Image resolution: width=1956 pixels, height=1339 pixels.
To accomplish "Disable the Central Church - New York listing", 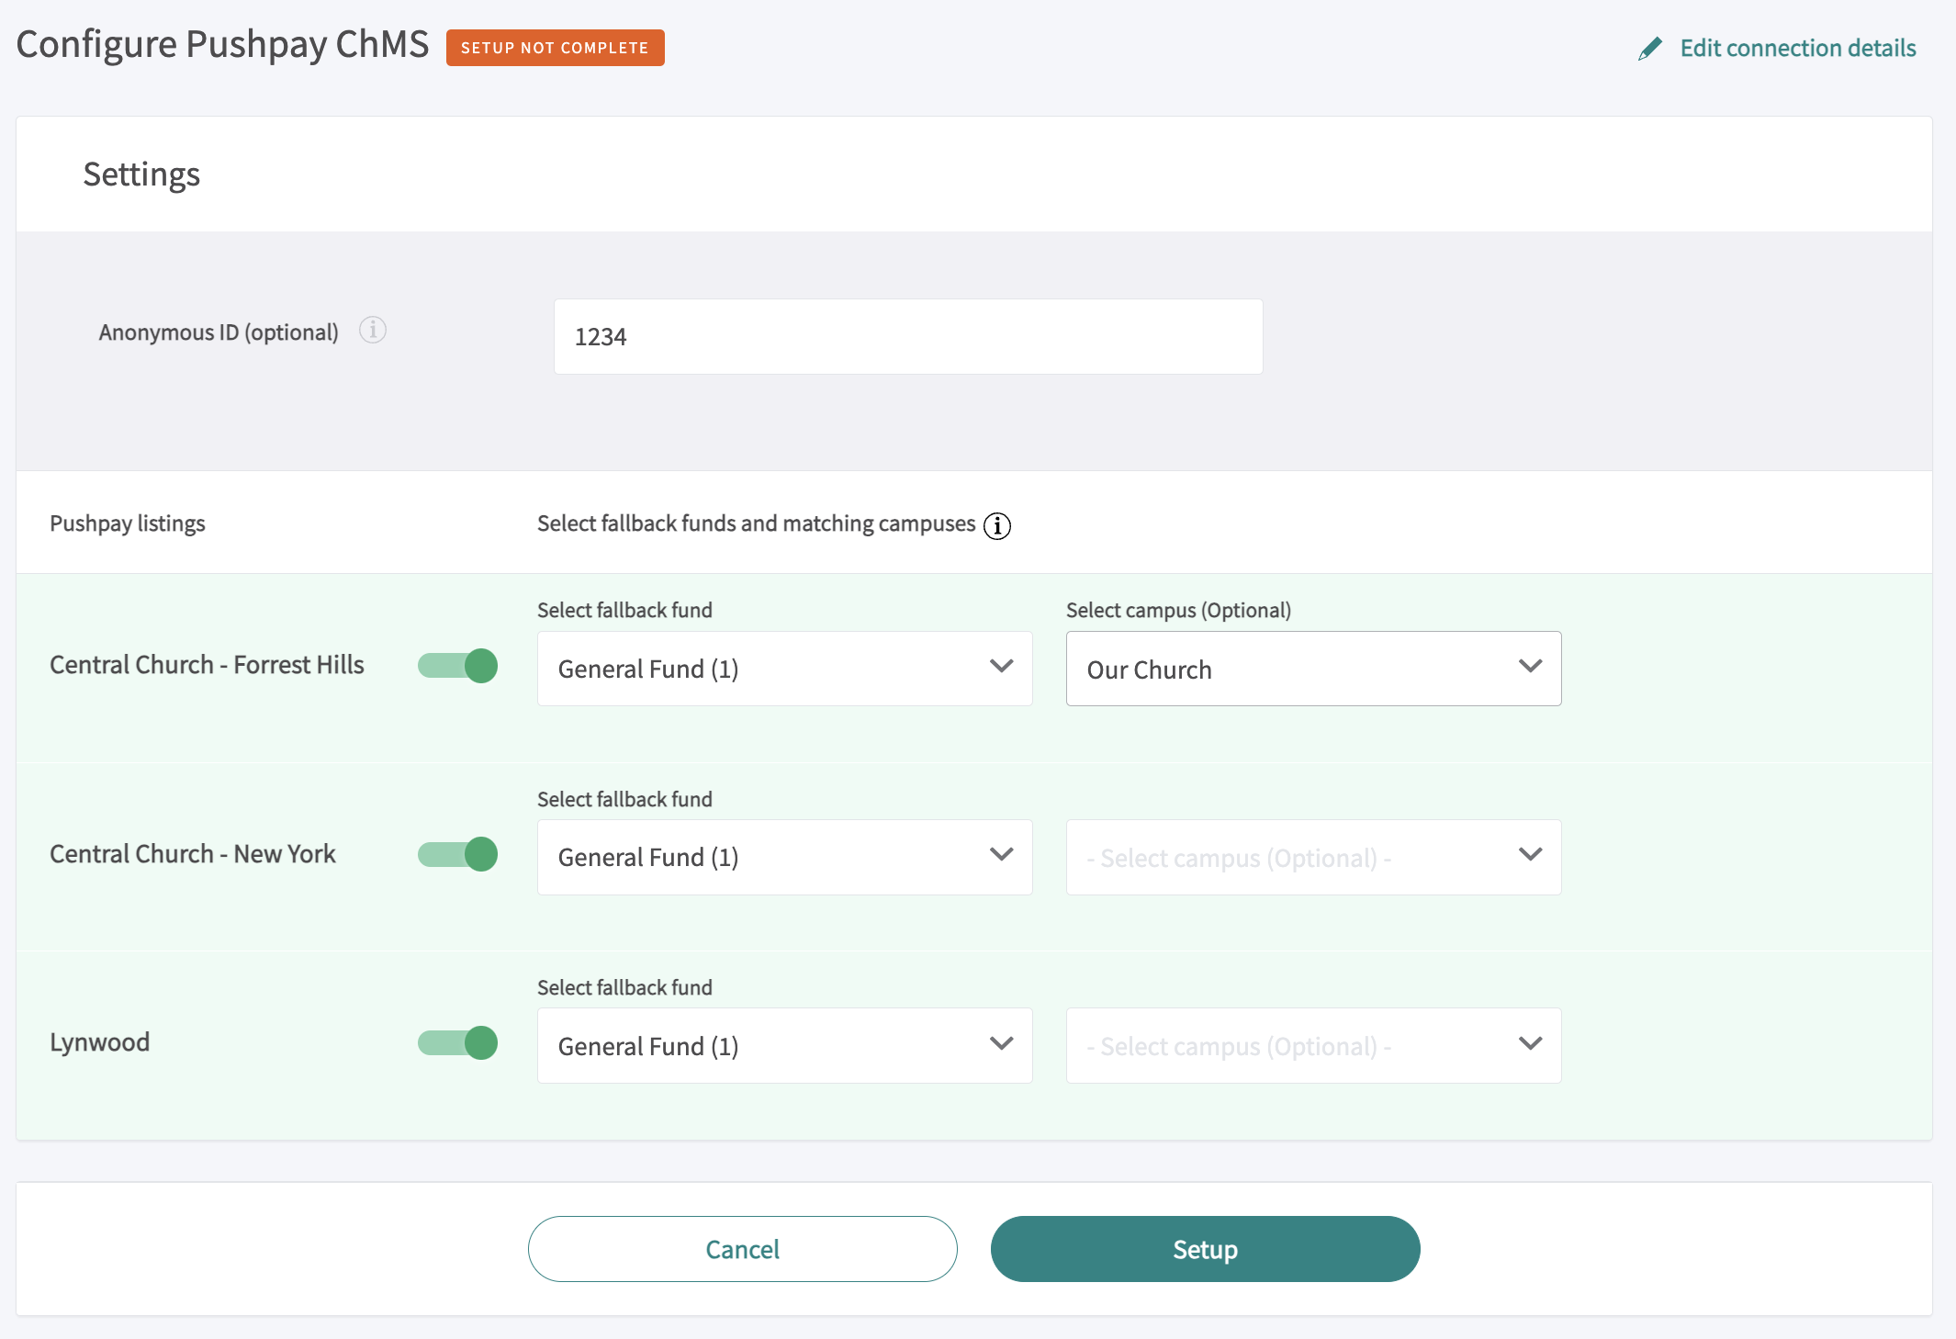I will [456, 853].
